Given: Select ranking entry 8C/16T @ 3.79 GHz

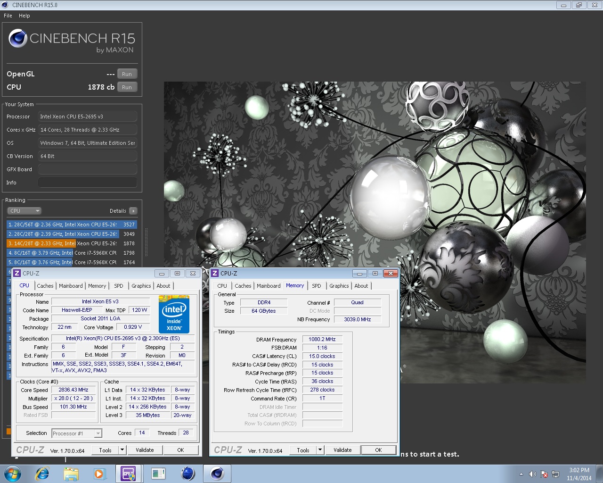Looking at the screenshot, I should click(x=72, y=253).
